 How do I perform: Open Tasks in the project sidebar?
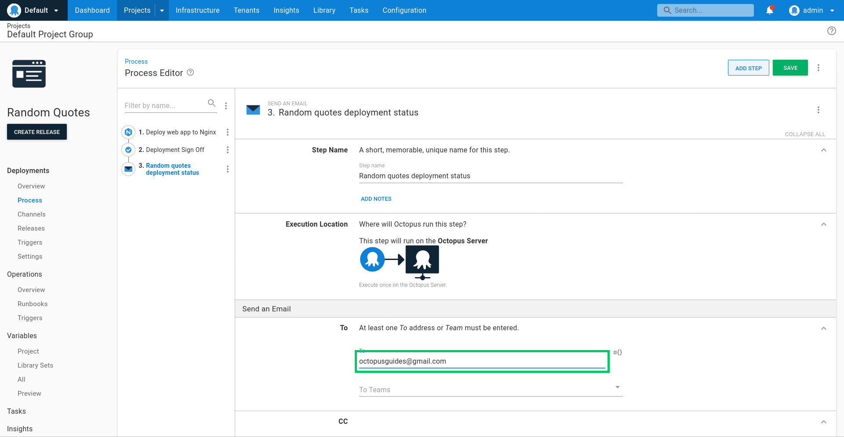16,411
